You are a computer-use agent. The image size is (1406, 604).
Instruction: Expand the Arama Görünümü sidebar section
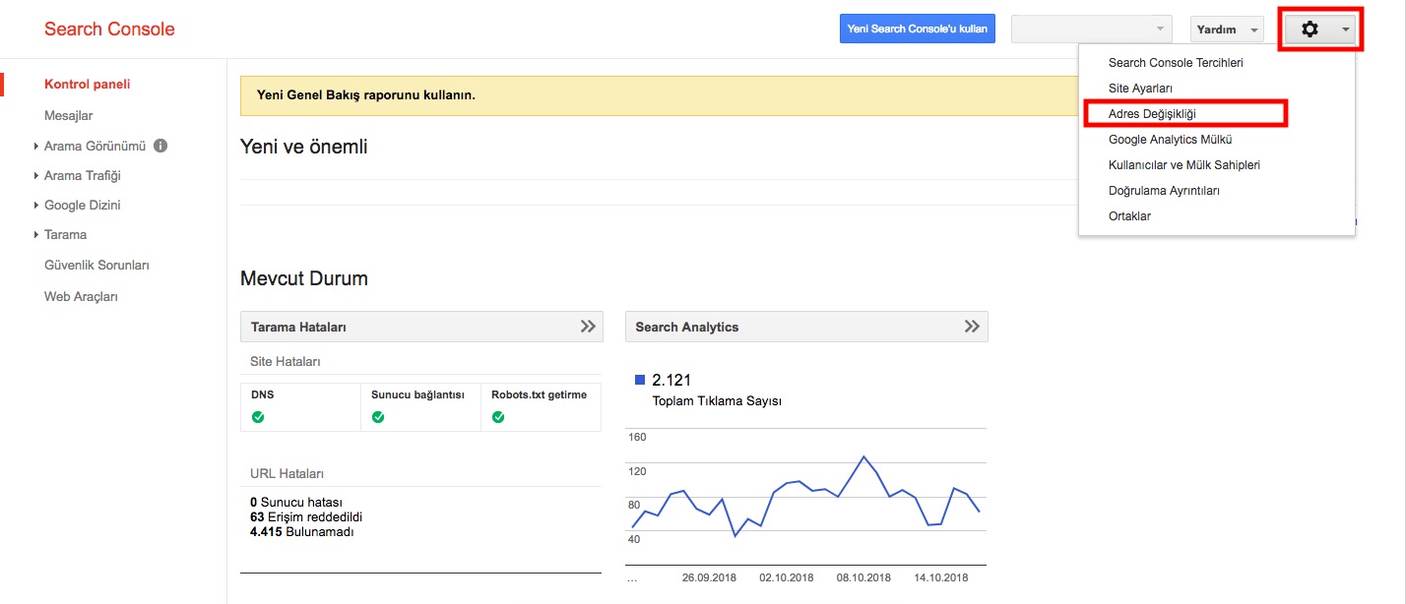tap(36, 147)
